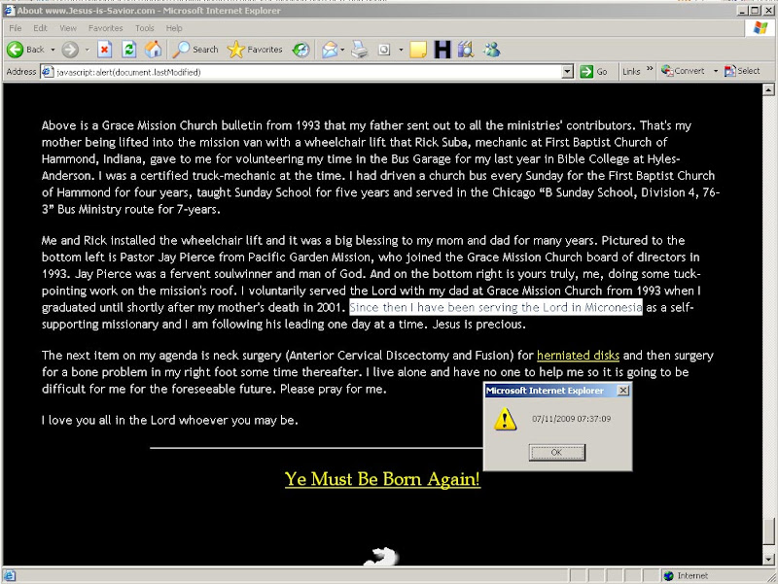Image resolution: width=778 pixels, height=584 pixels.
Task: Click the highlighted text about serving in Micronesia
Action: 496,307
